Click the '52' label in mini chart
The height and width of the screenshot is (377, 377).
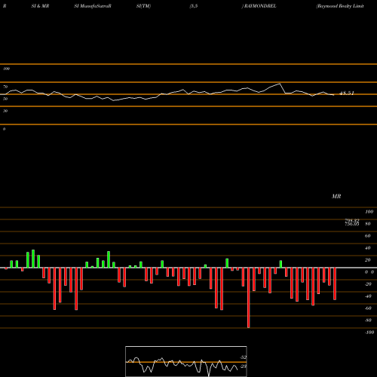coord(244,357)
